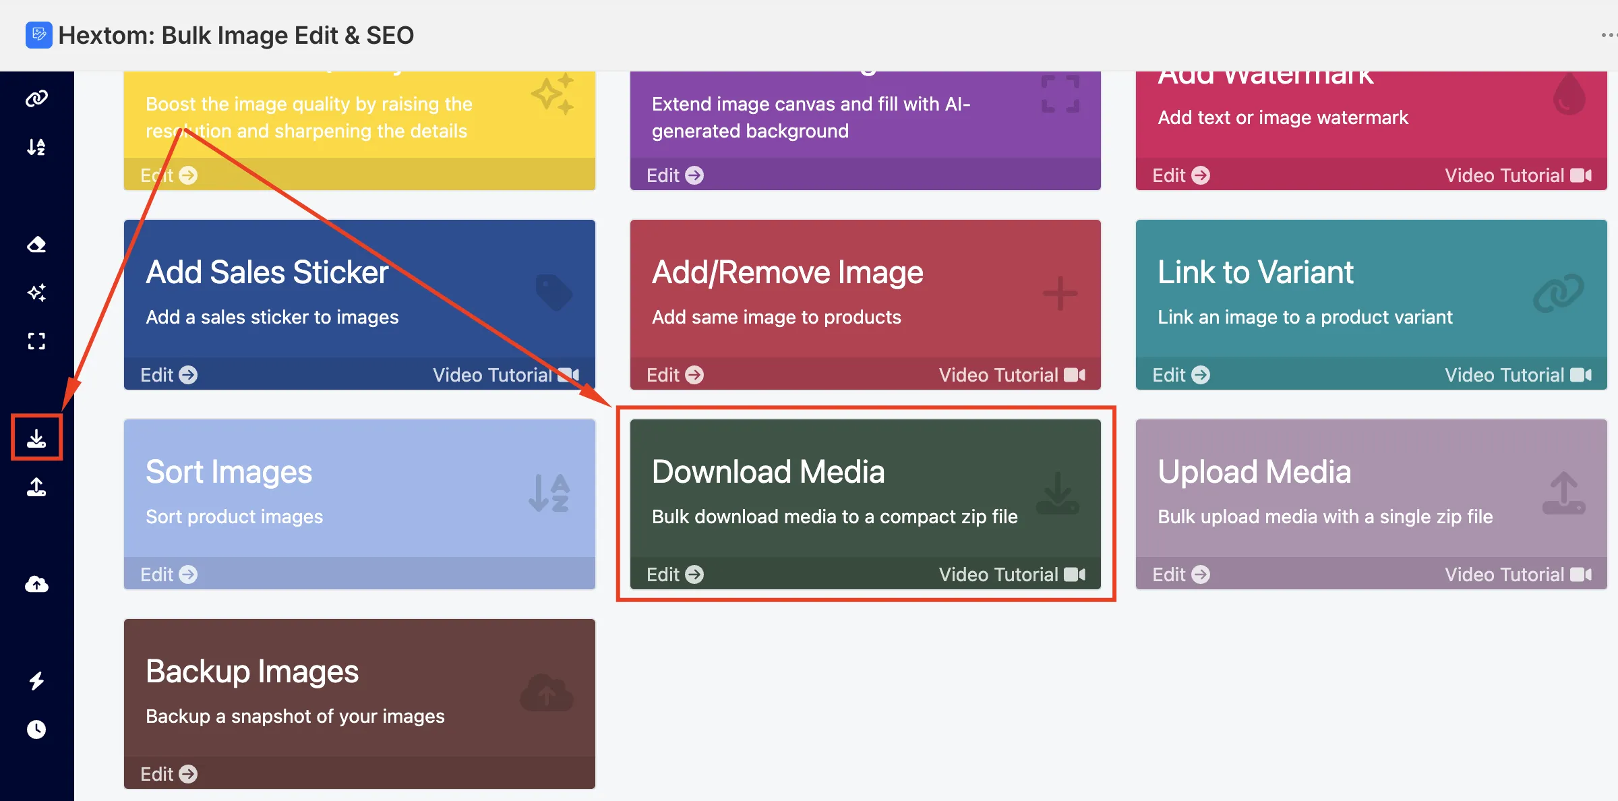Screen dimensions: 1618x801
Task: Select the eraser icon in the sidebar
Action: coord(36,244)
